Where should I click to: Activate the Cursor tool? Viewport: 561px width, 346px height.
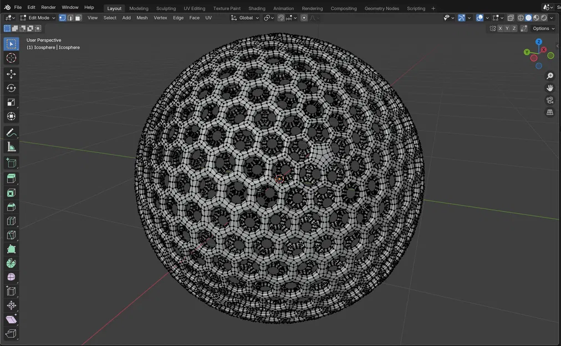pyautogui.click(x=11, y=58)
